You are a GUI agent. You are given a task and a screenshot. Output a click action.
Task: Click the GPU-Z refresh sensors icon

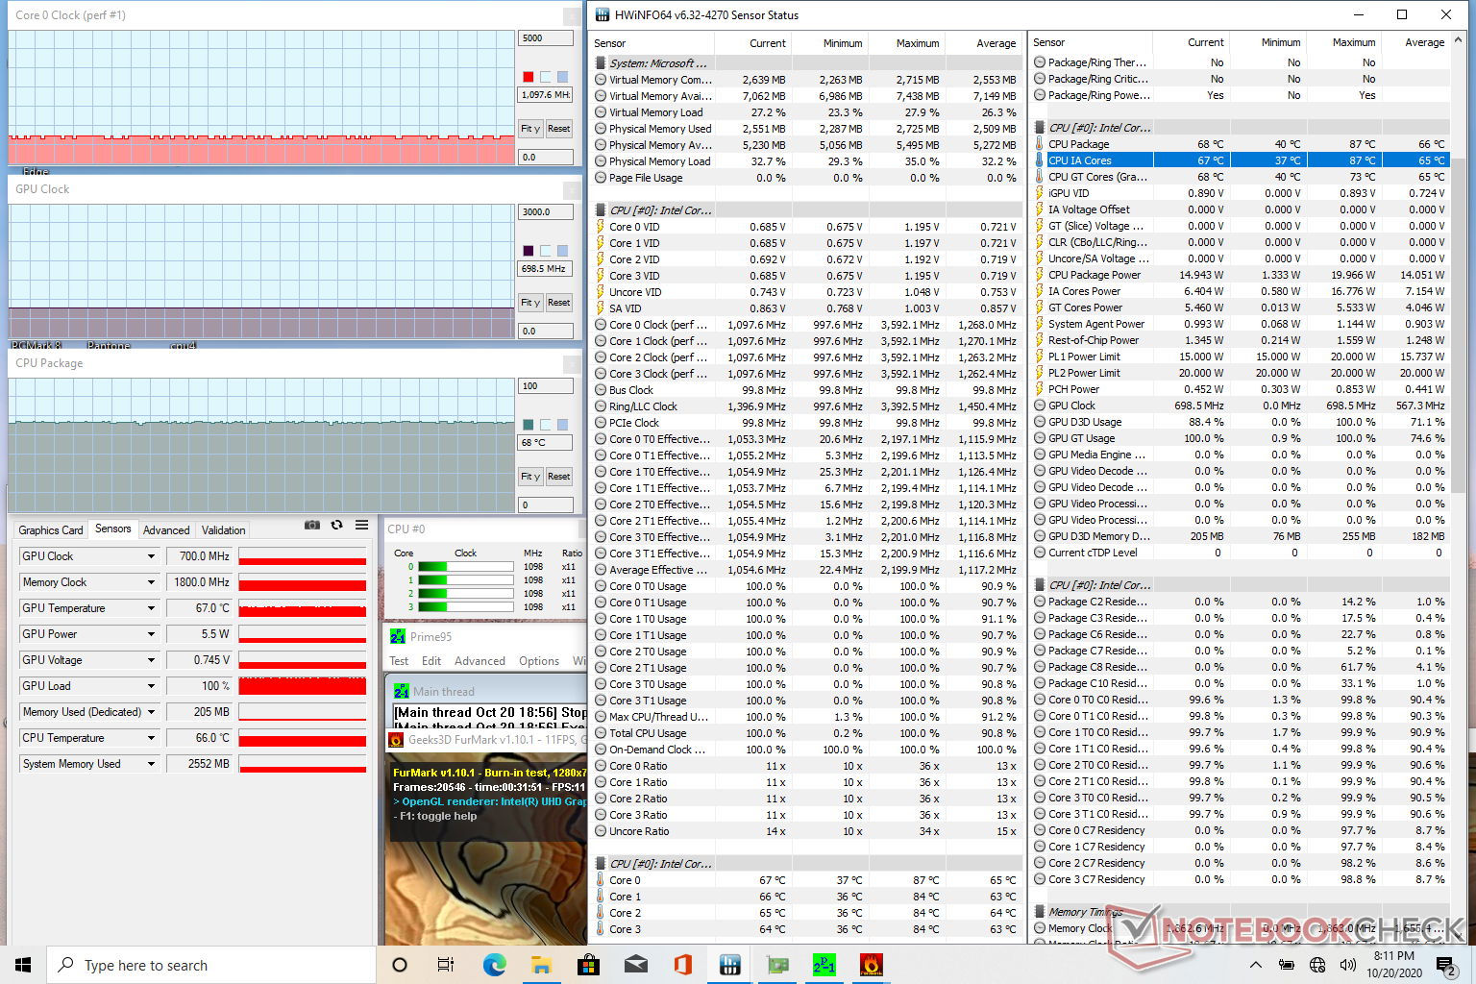pyautogui.click(x=336, y=526)
